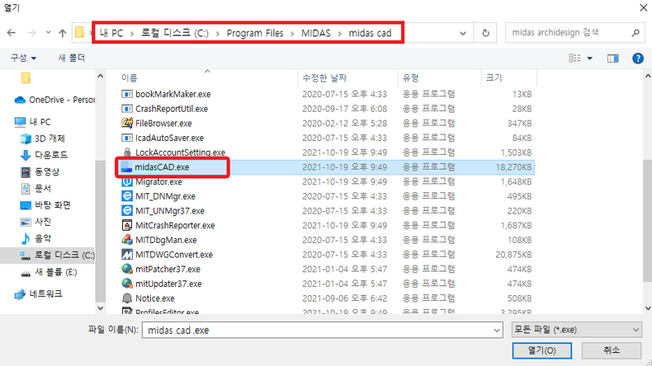
Task: Select FileBrowser.exe file icon
Action: pos(127,123)
